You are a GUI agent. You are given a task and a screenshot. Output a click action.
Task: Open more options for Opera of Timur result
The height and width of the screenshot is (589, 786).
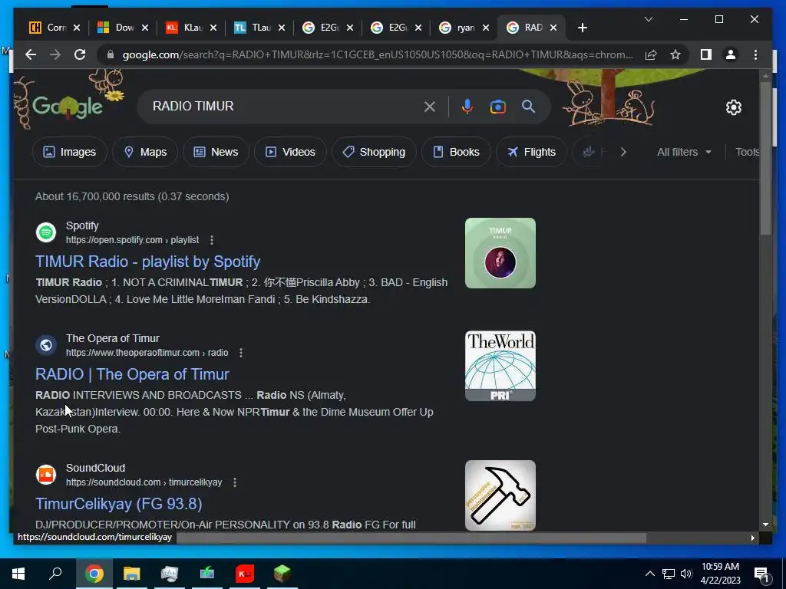click(240, 353)
